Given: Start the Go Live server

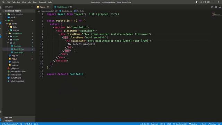Looking at the screenshot, I should click(x=193, y=124).
